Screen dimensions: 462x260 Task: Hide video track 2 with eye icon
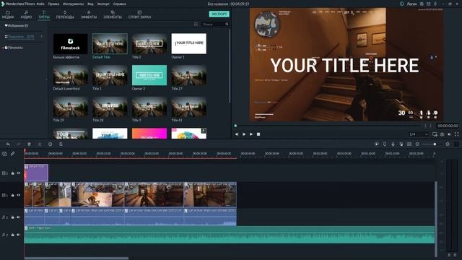coord(18,173)
